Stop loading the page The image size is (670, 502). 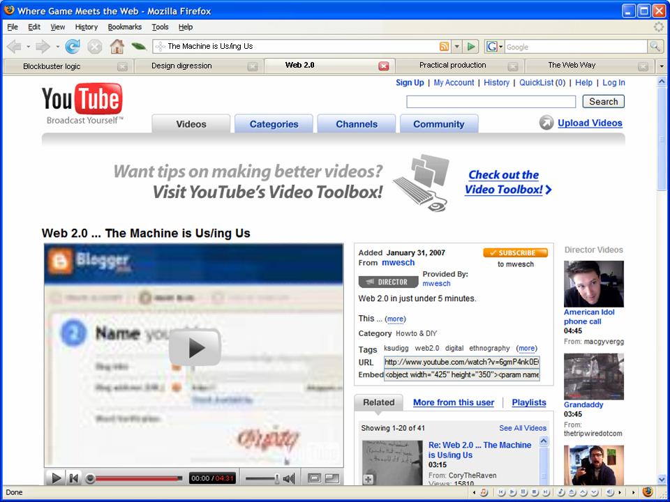[95, 46]
